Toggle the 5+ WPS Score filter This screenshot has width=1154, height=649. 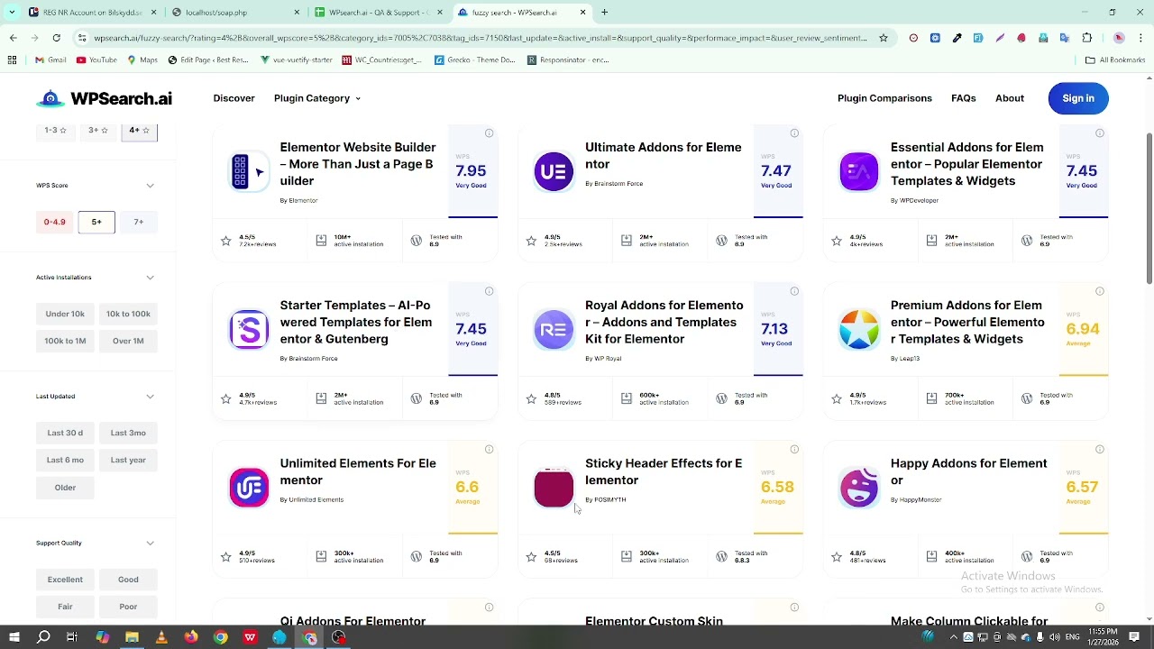tap(96, 222)
